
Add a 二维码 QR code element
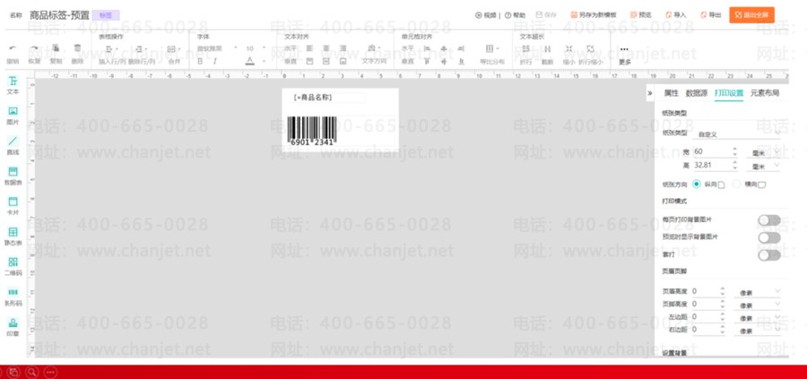coord(13,266)
